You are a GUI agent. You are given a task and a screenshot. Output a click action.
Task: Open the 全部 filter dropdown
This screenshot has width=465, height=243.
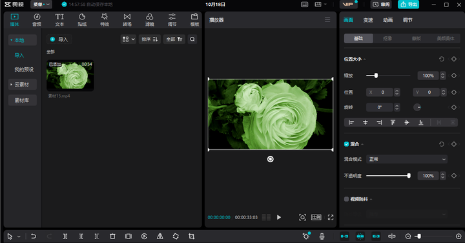(174, 39)
